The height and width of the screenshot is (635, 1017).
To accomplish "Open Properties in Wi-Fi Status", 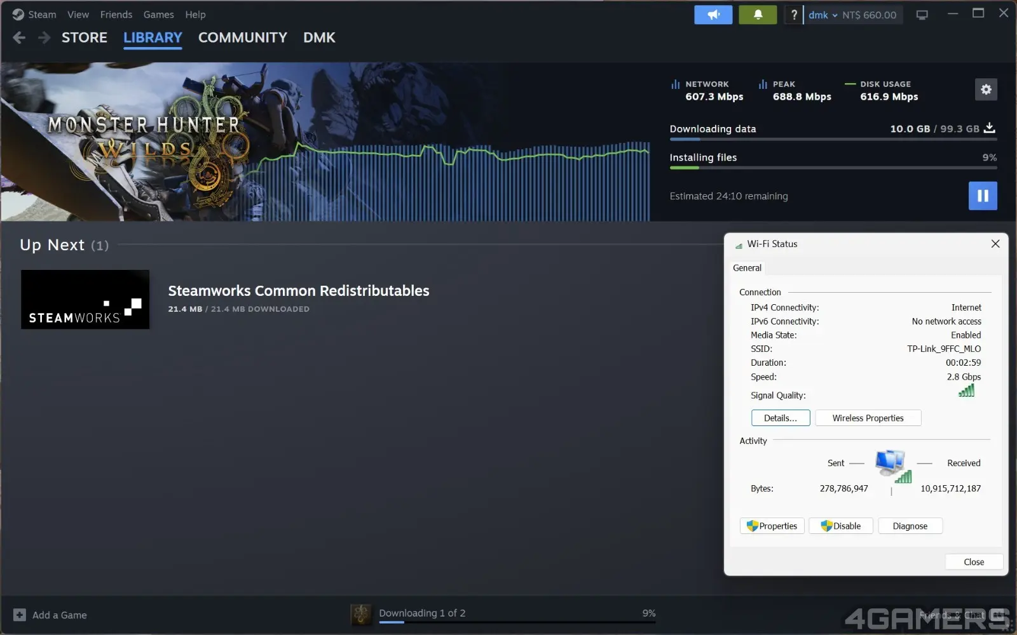I will point(772,526).
